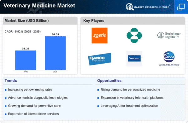Click 'Increasing pet ownership rates' bullet

30,90
